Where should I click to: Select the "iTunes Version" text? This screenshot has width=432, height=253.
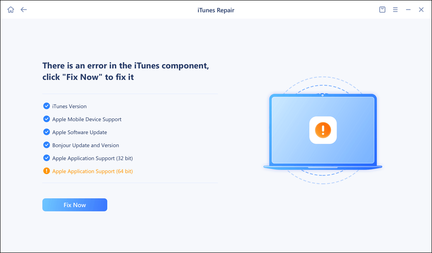pos(70,106)
